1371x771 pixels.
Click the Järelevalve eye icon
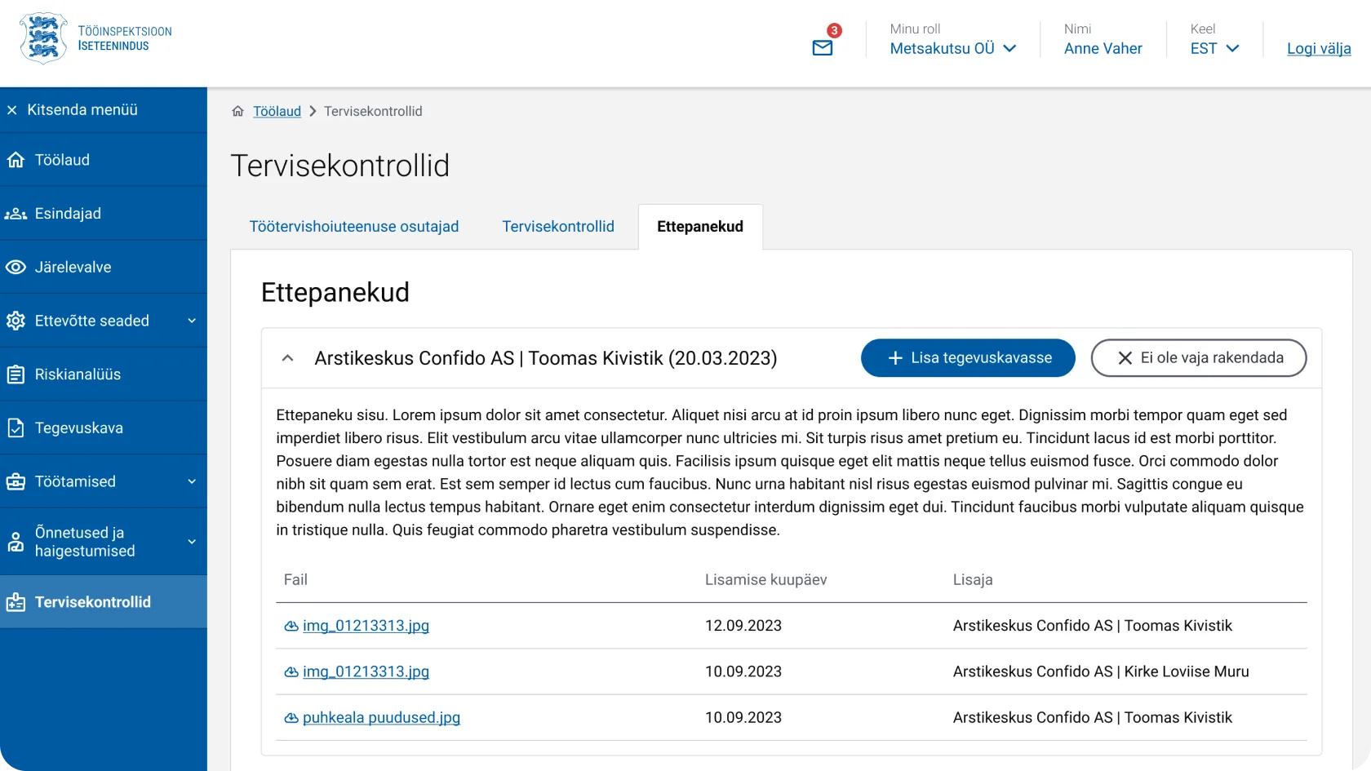tap(16, 268)
